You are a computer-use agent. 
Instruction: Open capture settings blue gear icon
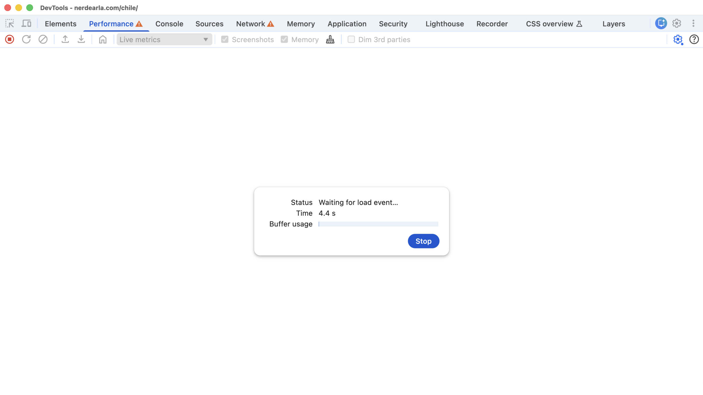(x=678, y=39)
